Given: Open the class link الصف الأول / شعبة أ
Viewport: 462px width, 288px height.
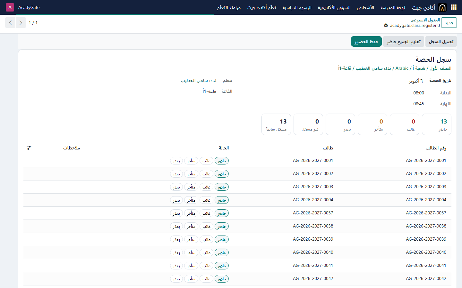Looking at the screenshot, I should coord(395,68).
